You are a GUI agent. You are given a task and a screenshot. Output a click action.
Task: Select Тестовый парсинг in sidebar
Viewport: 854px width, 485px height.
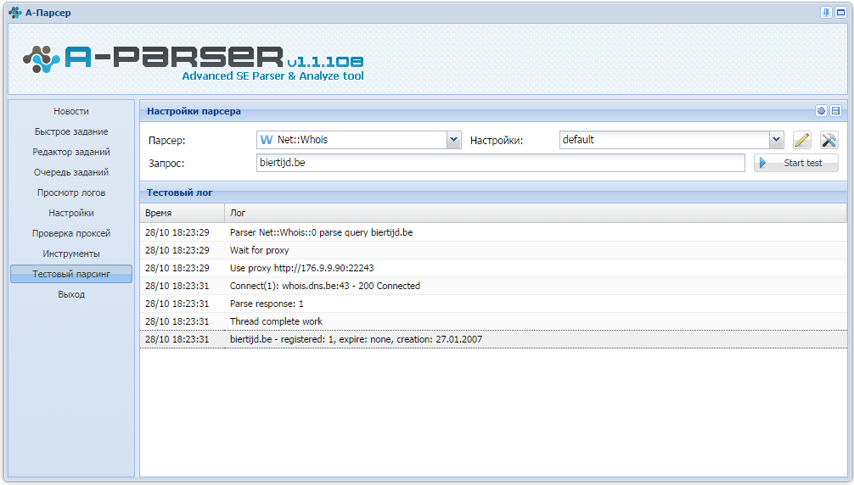click(x=71, y=274)
